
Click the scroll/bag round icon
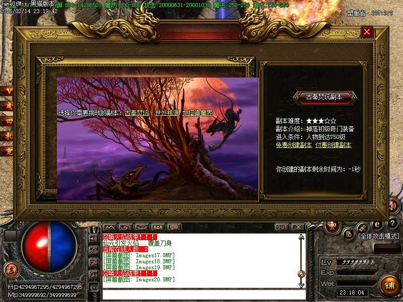pos(349,234)
